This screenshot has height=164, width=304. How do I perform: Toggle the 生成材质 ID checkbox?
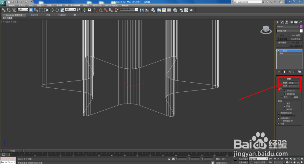278,118
